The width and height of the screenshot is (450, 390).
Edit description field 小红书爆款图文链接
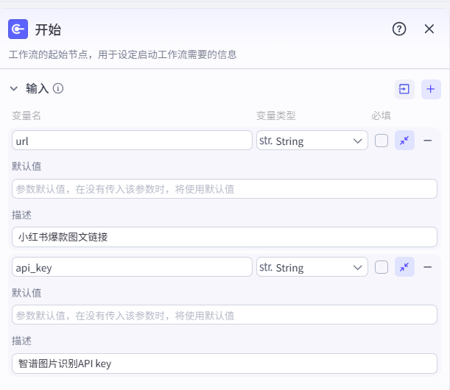pyautogui.click(x=225, y=237)
